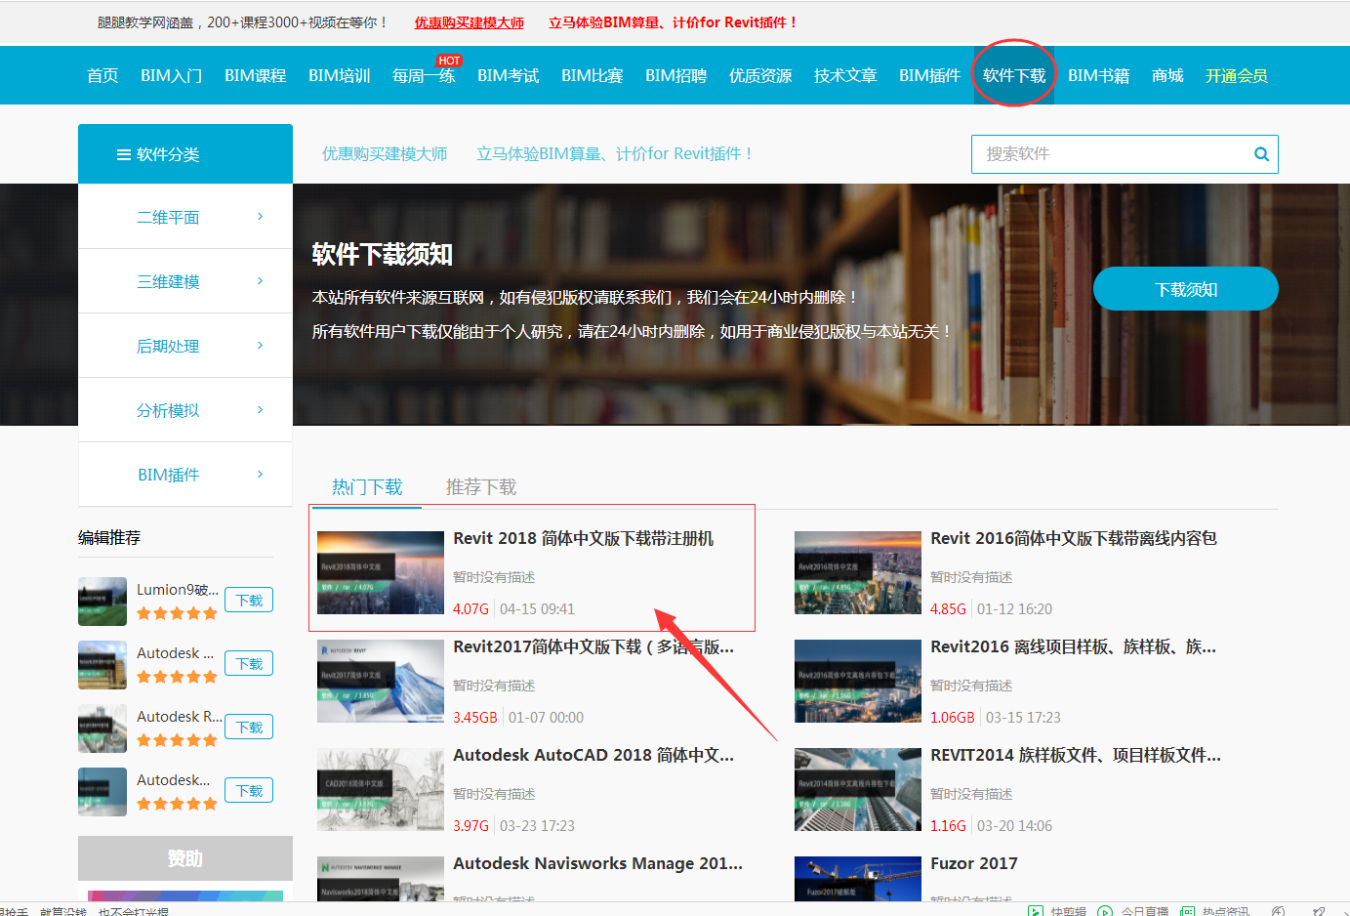The image size is (1350, 916).
Task: Open BIM插件 in the top navigation
Action: coord(929,76)
